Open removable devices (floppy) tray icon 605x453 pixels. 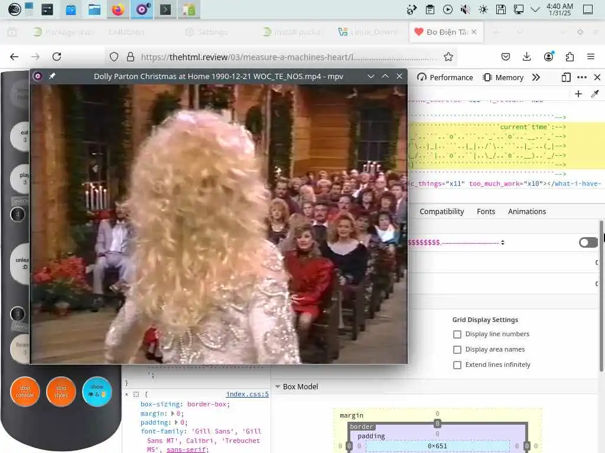coord(501,9)
